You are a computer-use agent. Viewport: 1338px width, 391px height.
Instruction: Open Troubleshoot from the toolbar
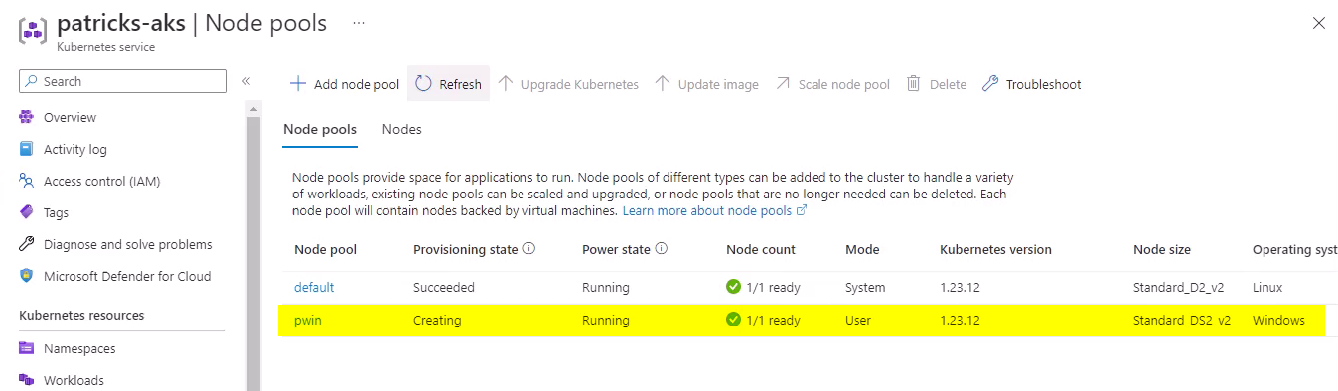click(1031, 84)
